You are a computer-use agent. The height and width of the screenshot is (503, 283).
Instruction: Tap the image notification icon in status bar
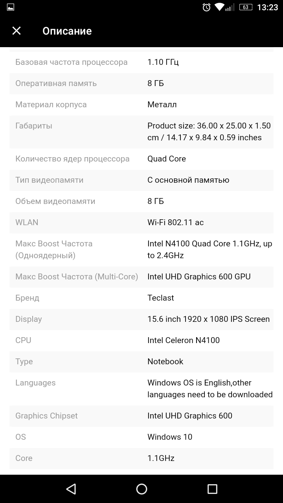(x=11, y=7)
